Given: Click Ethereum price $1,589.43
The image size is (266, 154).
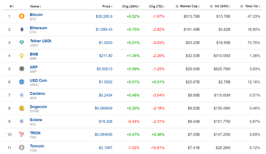Looking at the screenshot, I should click(x=104, y=30).
